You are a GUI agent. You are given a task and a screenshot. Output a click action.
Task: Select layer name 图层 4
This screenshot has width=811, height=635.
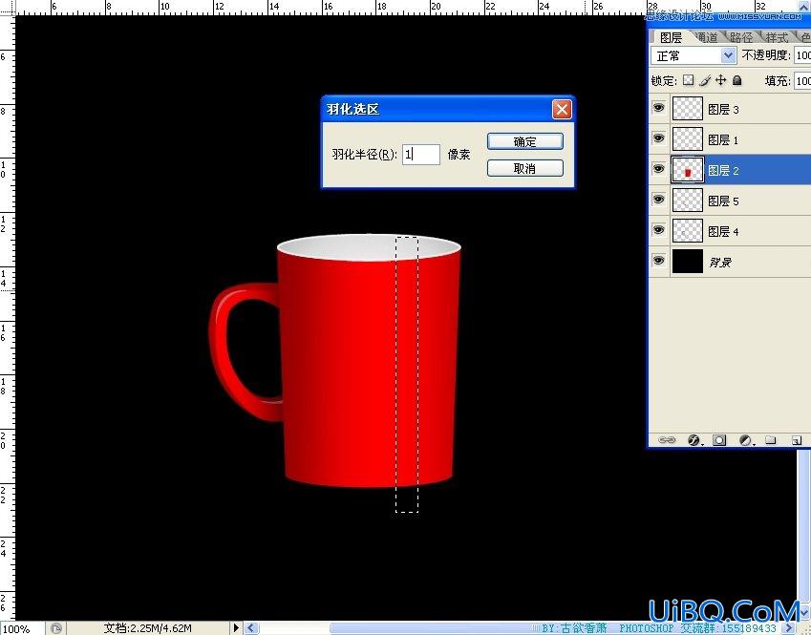723,231
